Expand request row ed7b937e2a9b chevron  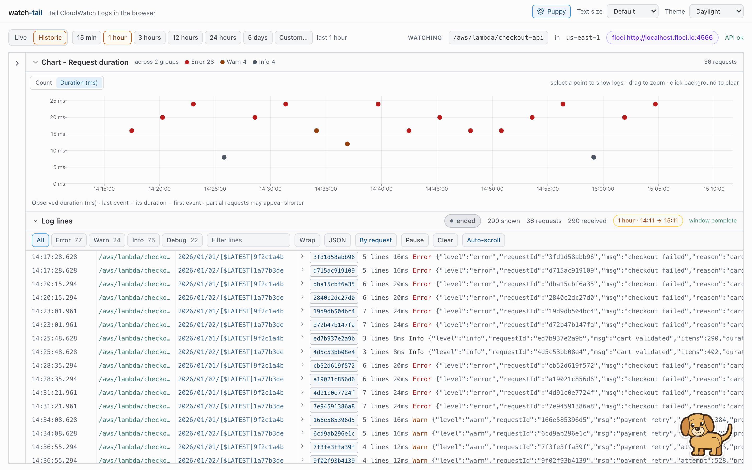point(302,338)
